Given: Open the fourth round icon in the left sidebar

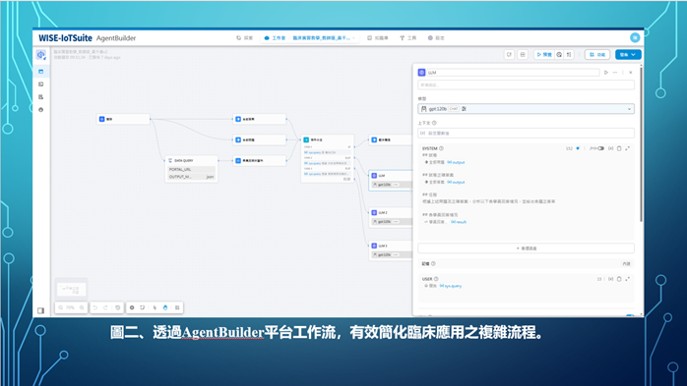Looking at the screenshot, I should coord(41,110).
